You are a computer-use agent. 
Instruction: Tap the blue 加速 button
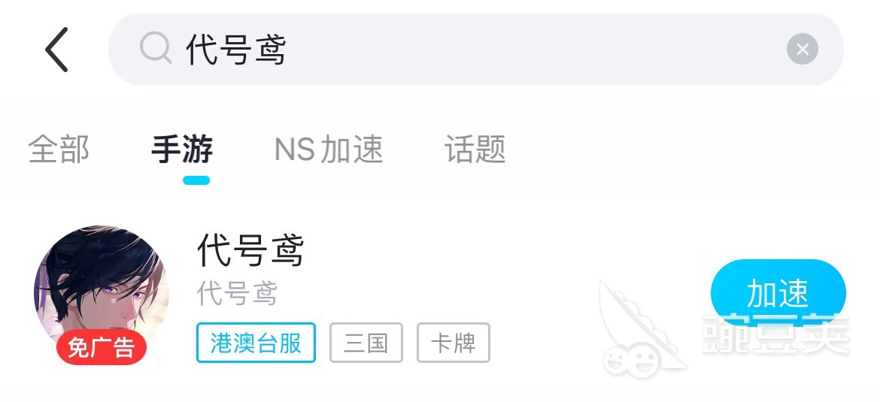(x=778, y=293)
